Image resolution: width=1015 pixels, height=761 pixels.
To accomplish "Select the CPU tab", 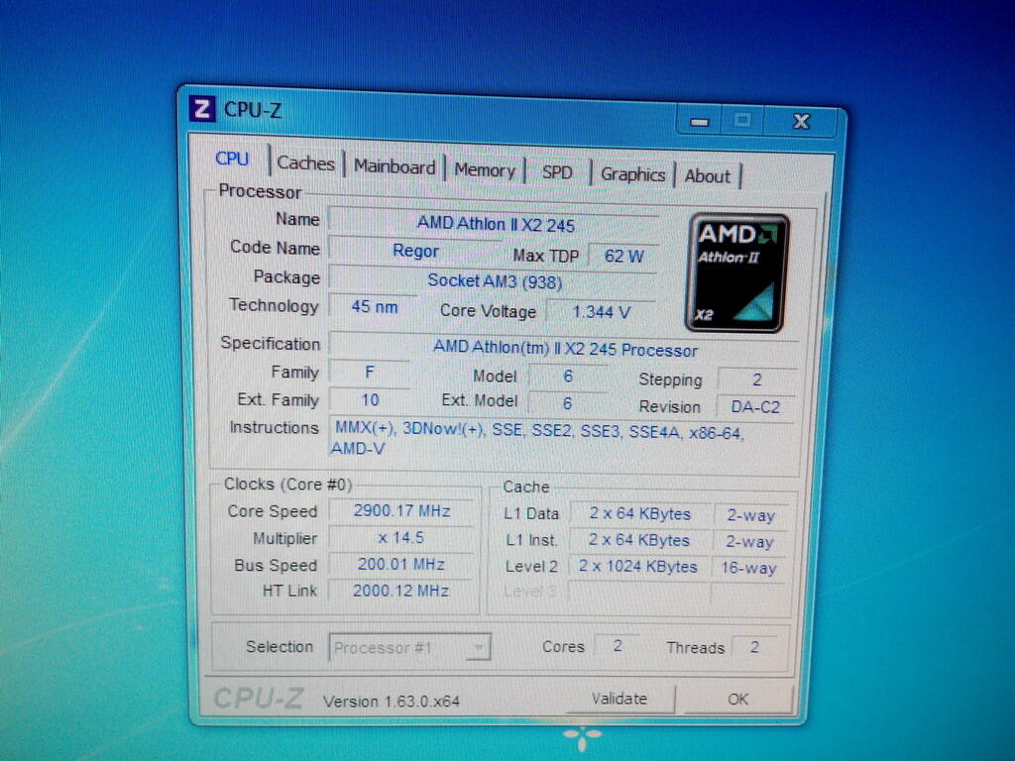I will (232, 160).
